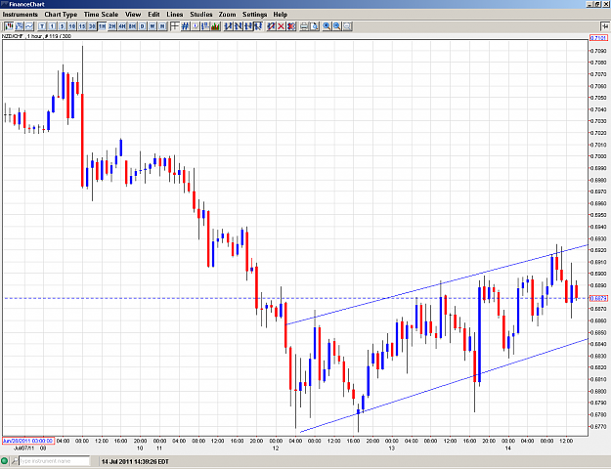Image resolution: width=611 pixels, height=469 pixels.
Task: Switch to 30 minute time scale
Action: coord(92,26)
